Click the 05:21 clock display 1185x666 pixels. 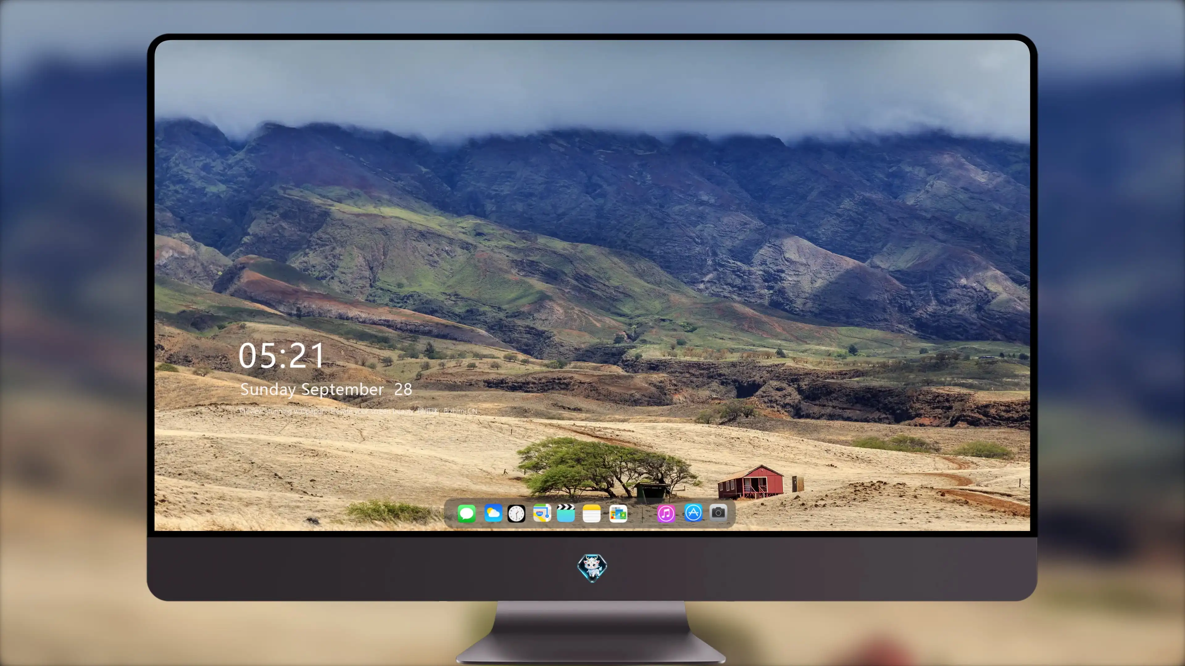pyautogui.click(x=281, y=356)
